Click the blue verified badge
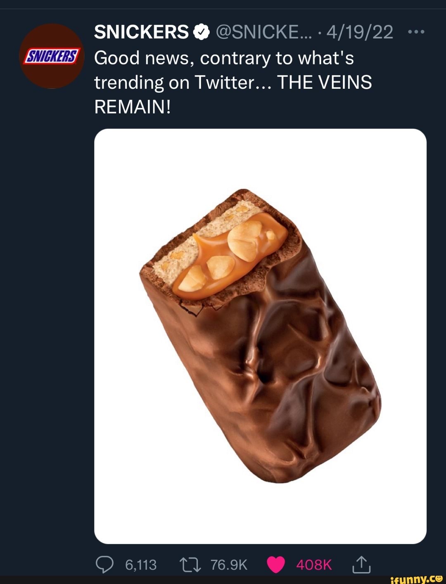This screenshot has width=446, height=584. [201, 32]
